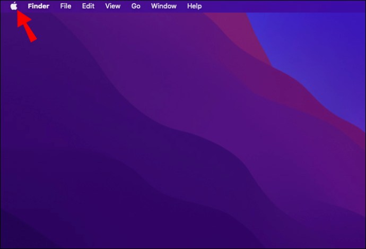Open the File menu
Screen dimensions: 366x249
pos(66,6)
